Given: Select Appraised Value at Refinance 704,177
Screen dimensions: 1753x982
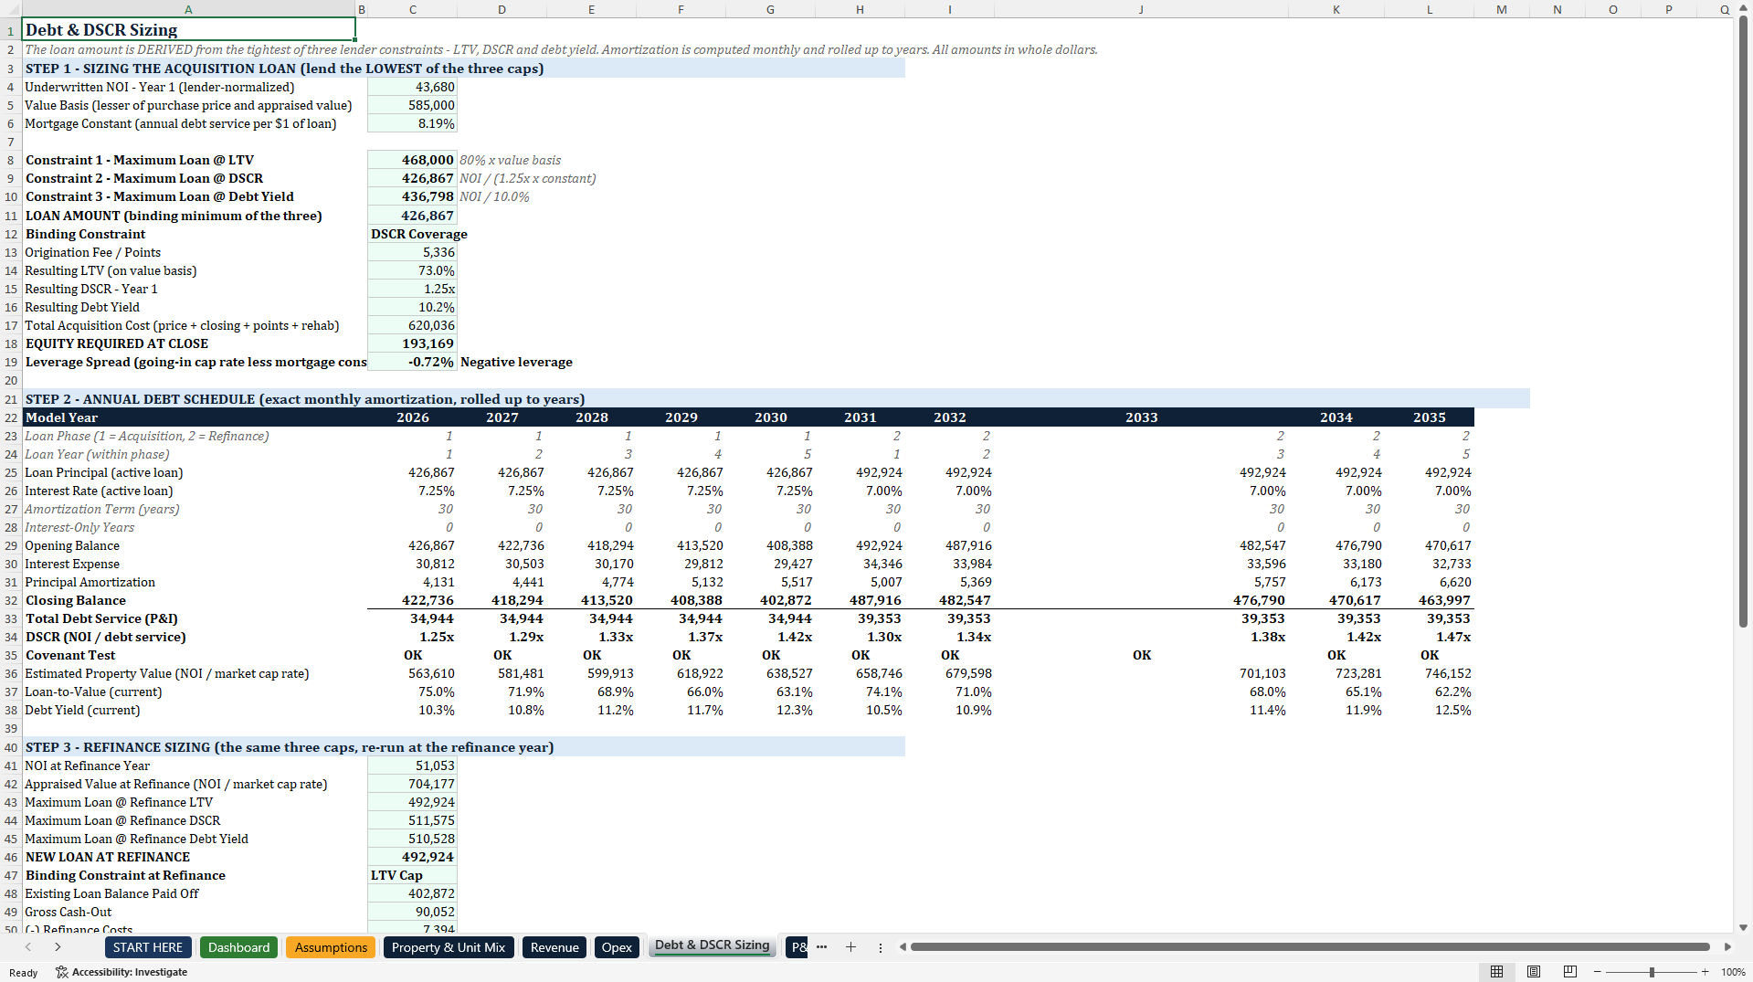Looking at the screenshot, I should tap(412, 784).
